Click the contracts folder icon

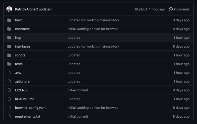[9, 29]
